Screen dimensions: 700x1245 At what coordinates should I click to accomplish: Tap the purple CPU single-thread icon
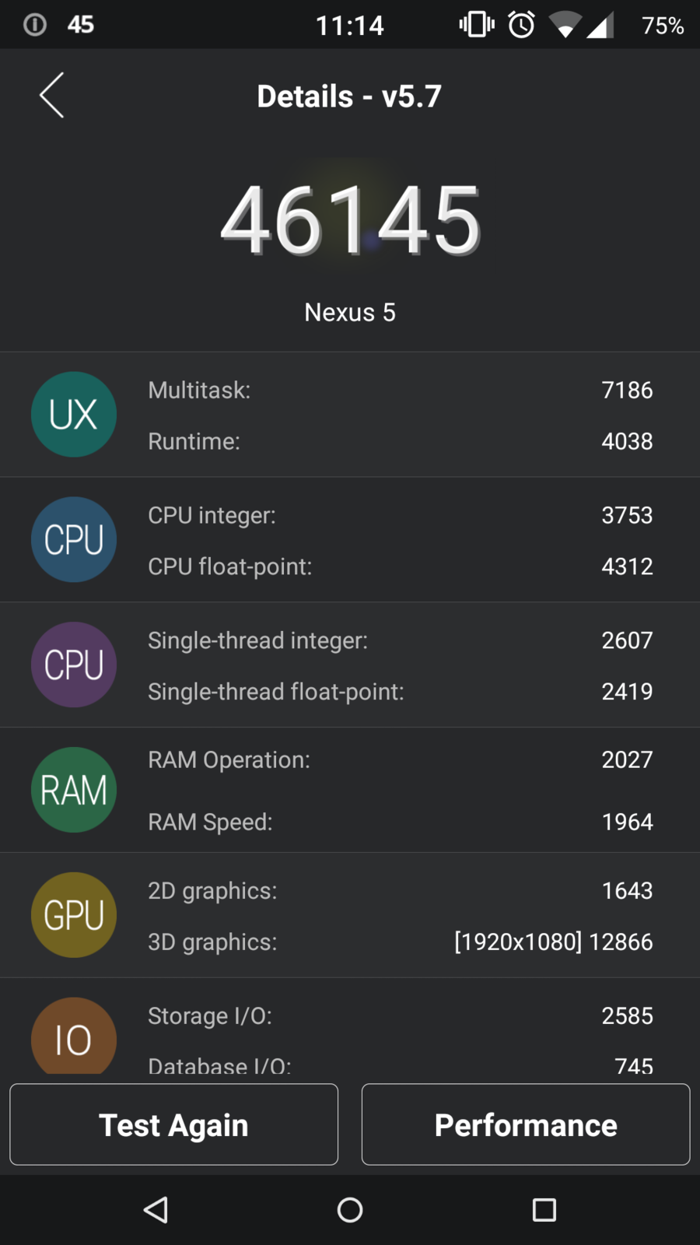coord(74,665)
